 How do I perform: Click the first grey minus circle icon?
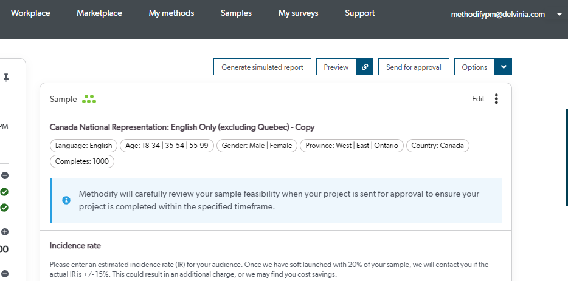coord(4,176)
